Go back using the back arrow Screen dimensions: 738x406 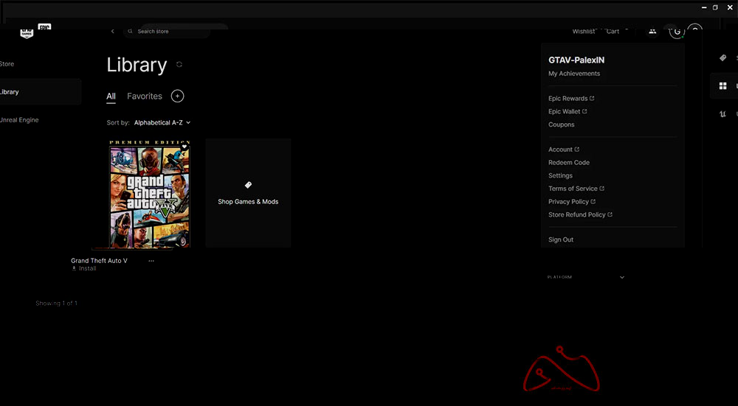point(112,32)
